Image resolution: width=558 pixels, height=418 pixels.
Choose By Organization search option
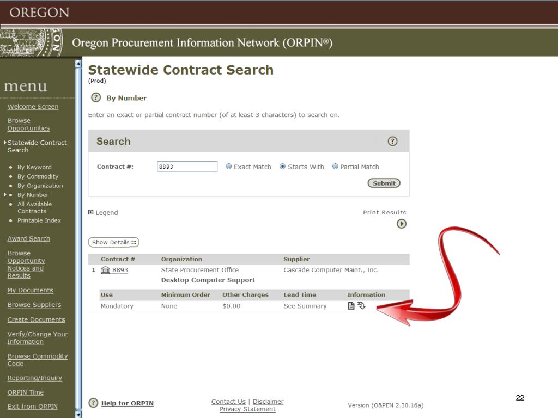(x=40, y=186)
